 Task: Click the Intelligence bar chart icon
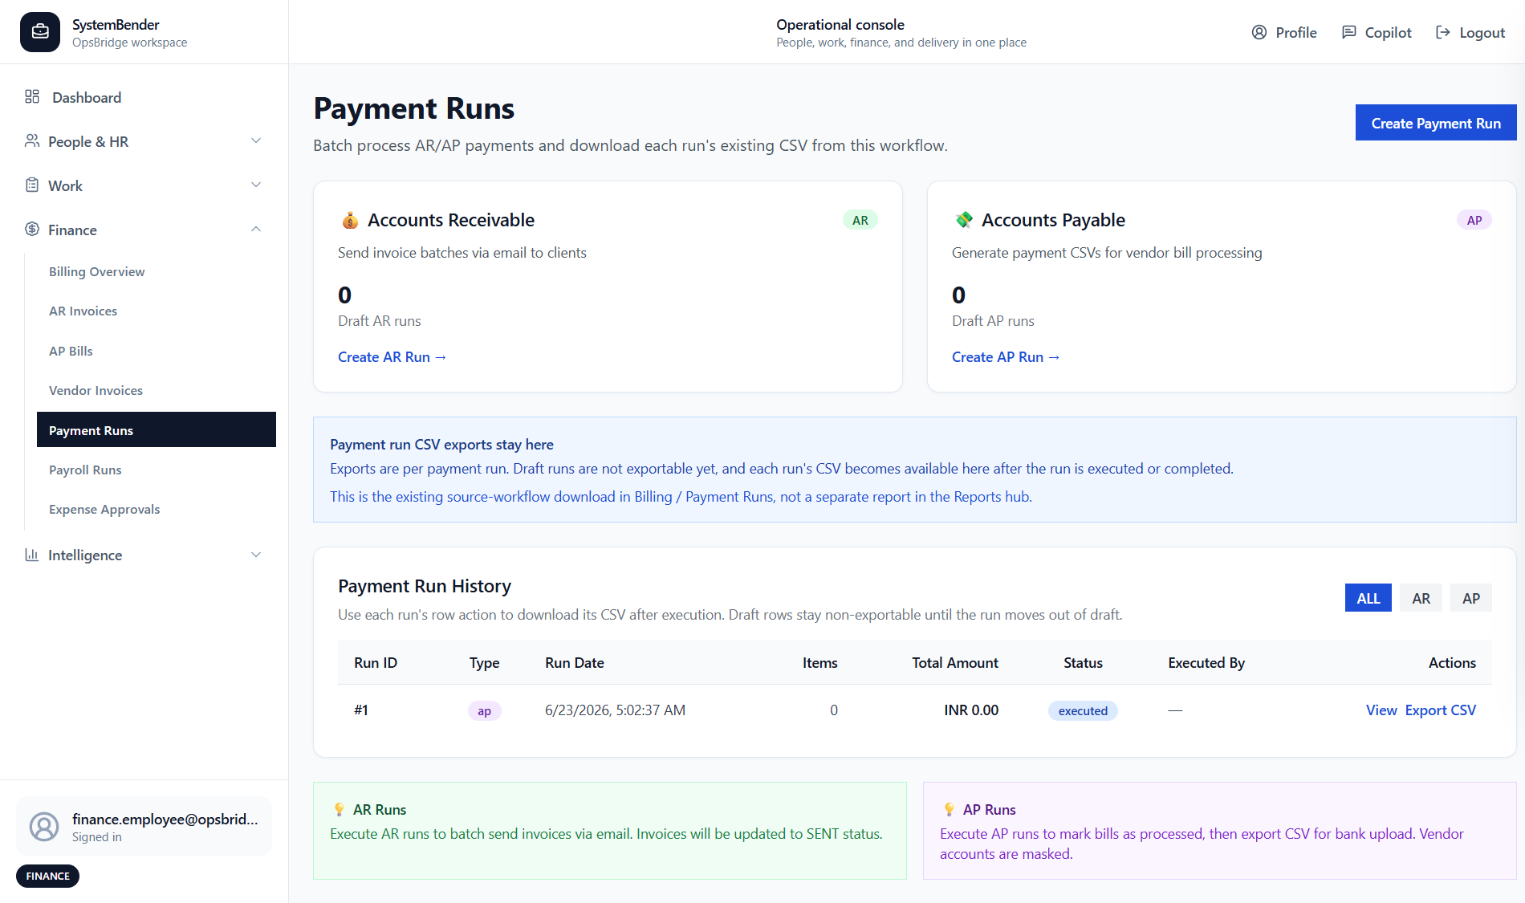coord(32,555)
